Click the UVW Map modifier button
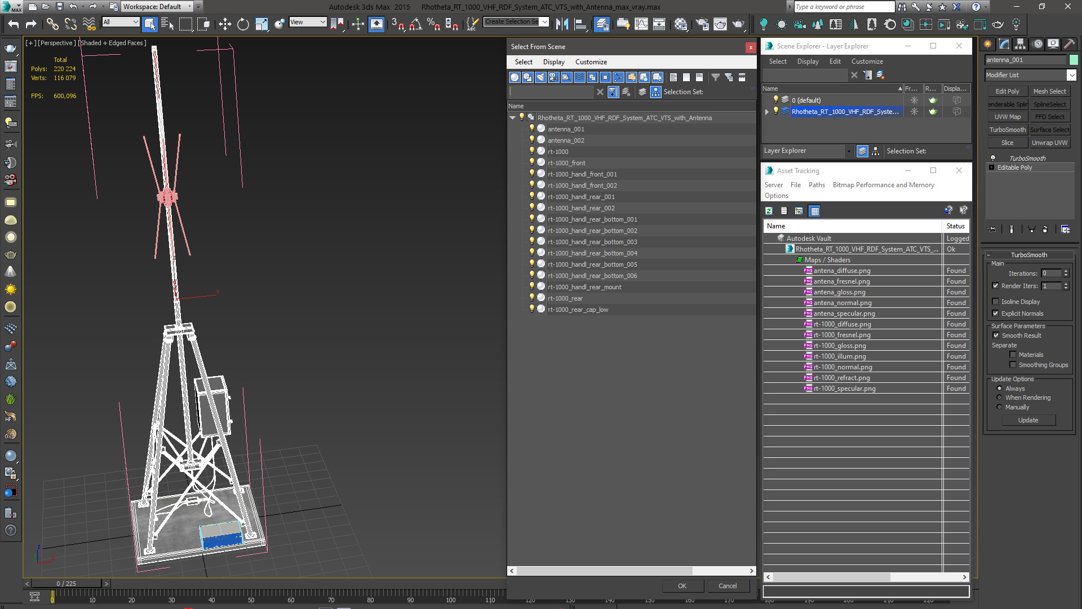 (1007, 117)
